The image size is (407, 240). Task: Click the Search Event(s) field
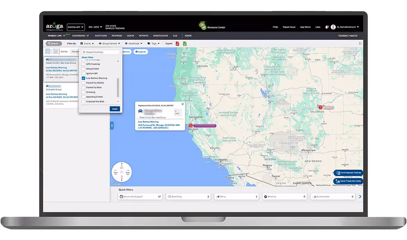[x=101, y=52]
